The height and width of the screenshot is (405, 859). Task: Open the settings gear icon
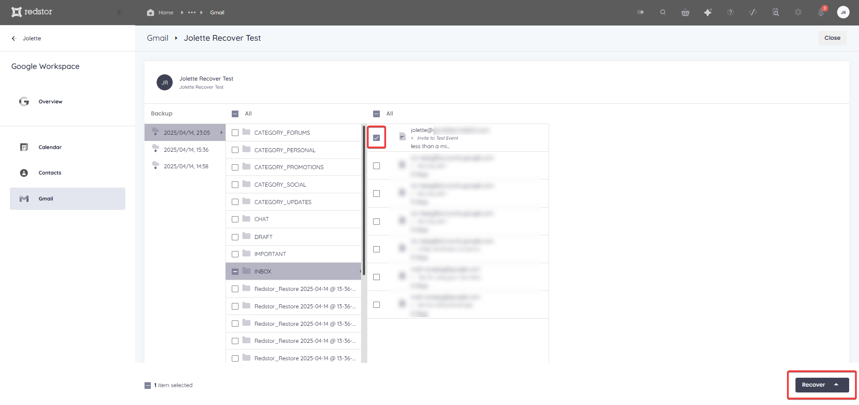[798, 13]
